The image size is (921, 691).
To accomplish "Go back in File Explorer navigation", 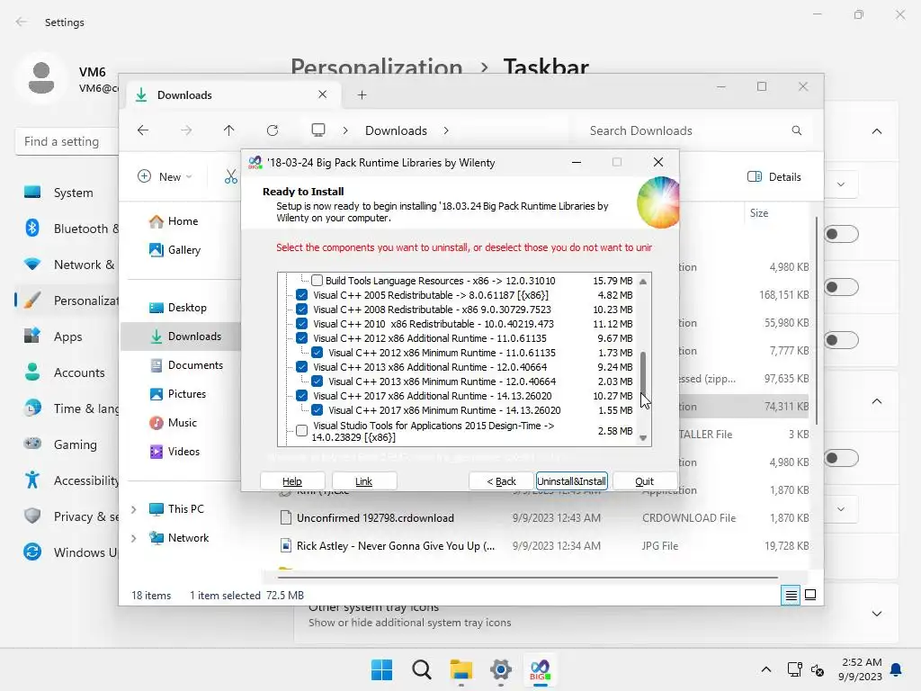I will pos(143,130).
